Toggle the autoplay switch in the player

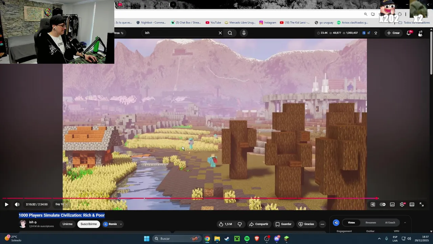(x=383, y=204)
